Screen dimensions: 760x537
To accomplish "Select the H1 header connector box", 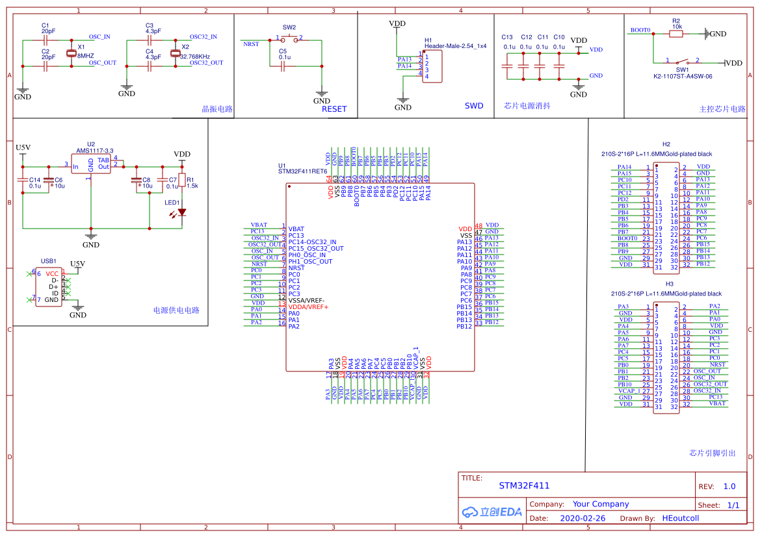I will 432,66.
